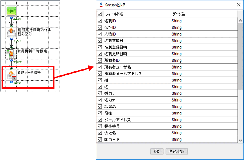Toggle the 所有者ユーザ名 checkbox

[100, 67]
